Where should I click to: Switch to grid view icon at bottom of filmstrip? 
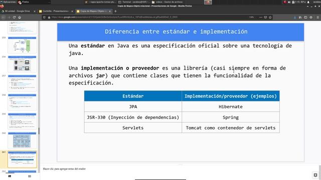pos(30,176)
